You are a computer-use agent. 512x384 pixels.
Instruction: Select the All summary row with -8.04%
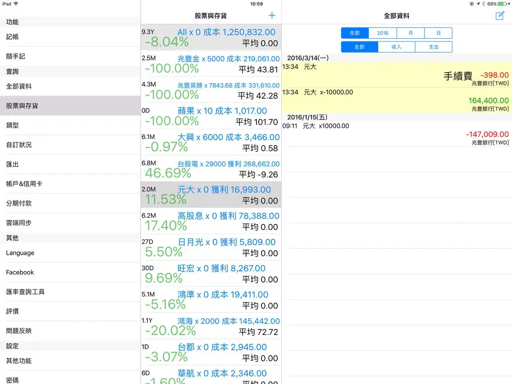[211, 37]
